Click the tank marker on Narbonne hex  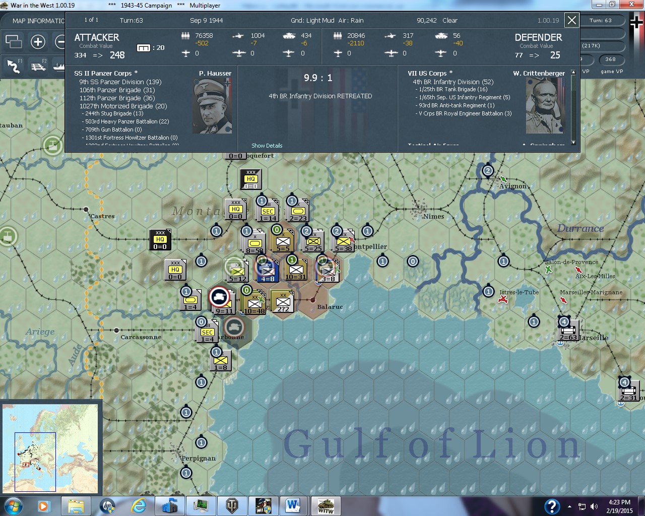click(x=234, y=328)
